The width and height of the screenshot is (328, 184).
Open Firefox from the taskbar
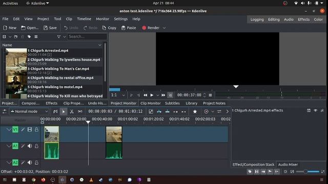(x=43, y=179)
